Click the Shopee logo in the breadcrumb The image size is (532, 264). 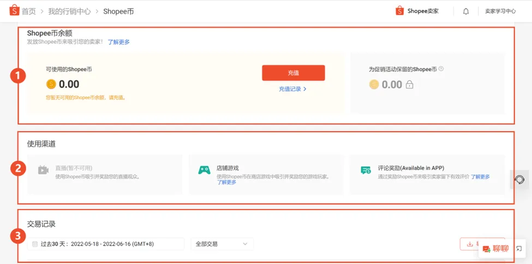(14, 10)
